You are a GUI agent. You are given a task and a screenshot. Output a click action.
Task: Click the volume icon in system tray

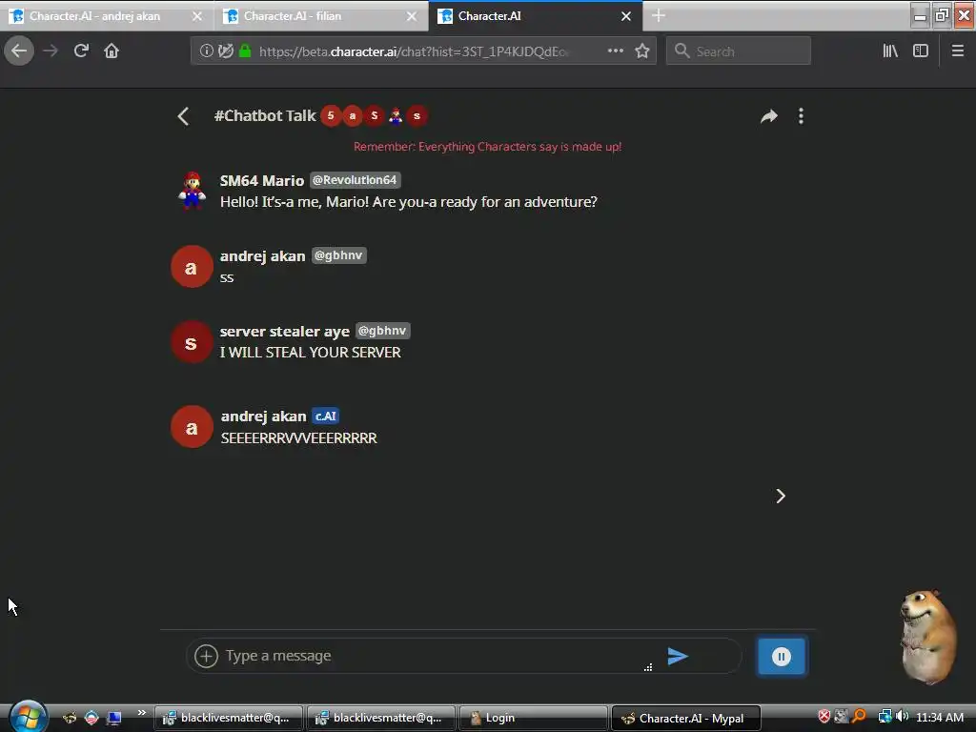click(x=902, y=717)
